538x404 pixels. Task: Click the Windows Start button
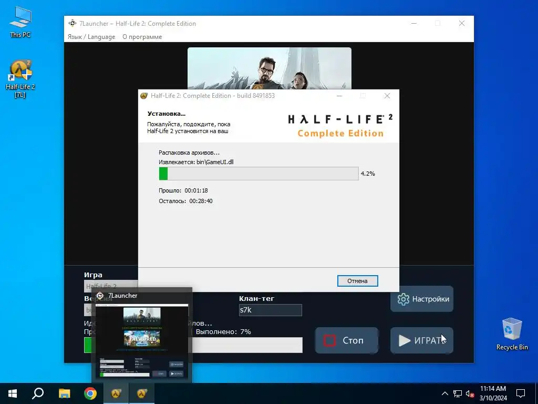[x=13, y=393]
